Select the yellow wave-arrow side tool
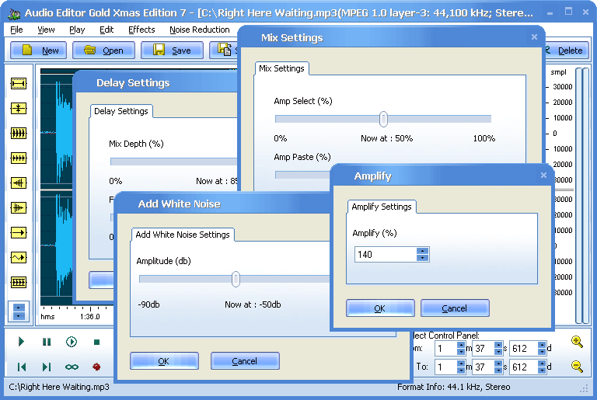Viewport: 597px width, 400px height. tap(19, 258)
